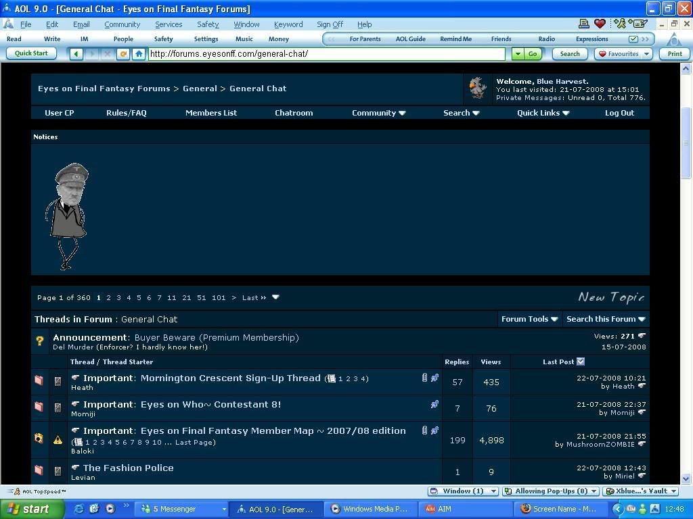Image resolution: width=693 pixels, height=519 pixels.
Task: Open the Sign Off menu
Action: pyautogui.click(x=330, y=24)
